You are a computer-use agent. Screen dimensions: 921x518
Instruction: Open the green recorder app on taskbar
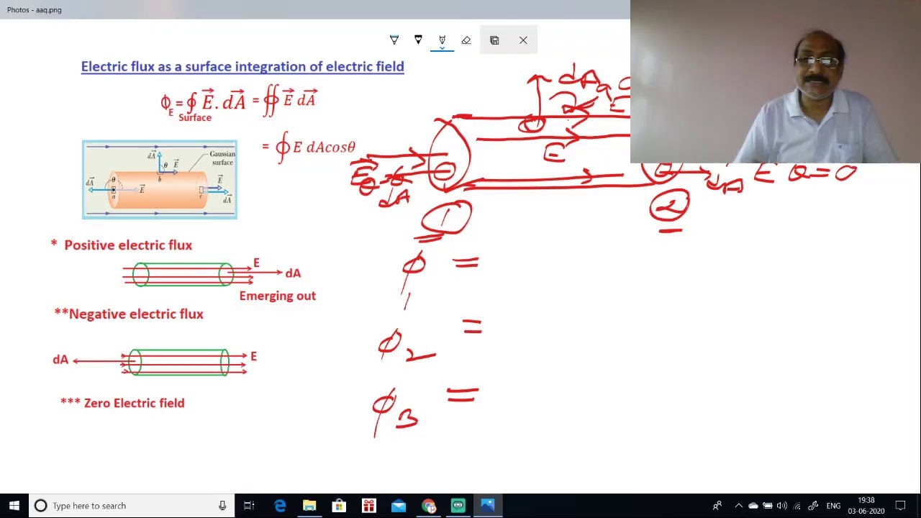click(458, 506)
